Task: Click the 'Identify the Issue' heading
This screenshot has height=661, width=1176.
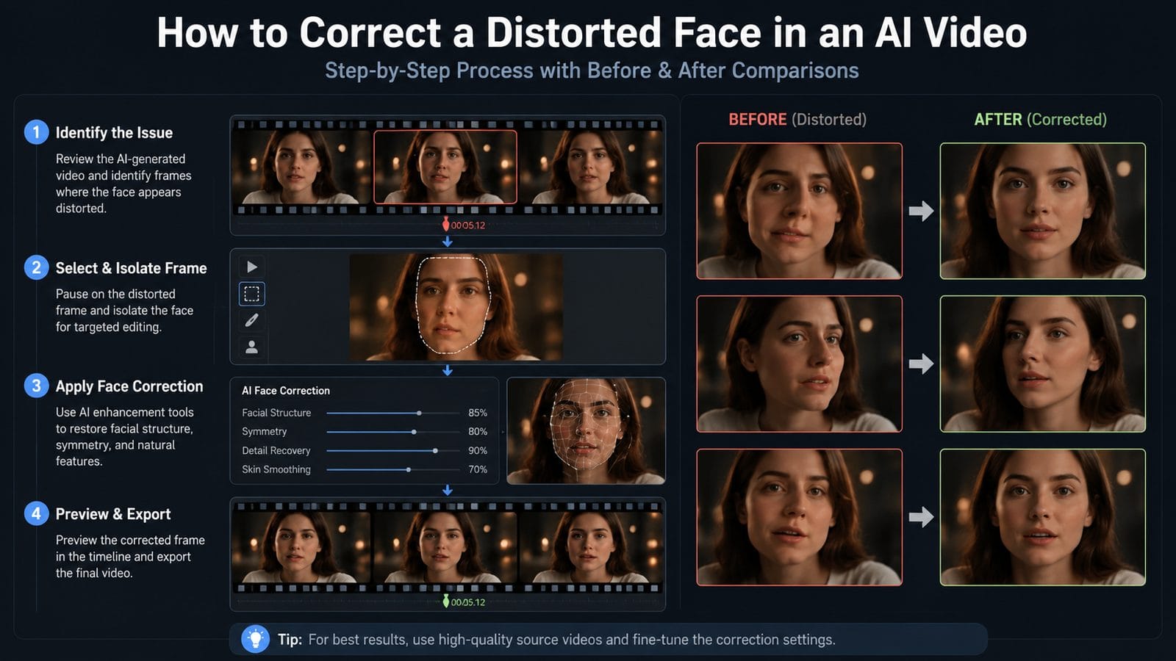Action: coord(114,133)
